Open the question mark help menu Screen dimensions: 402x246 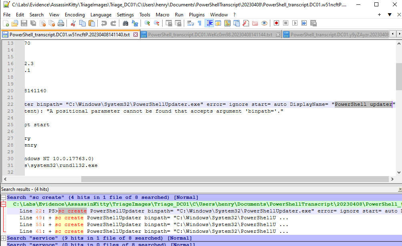coord(234,15)
